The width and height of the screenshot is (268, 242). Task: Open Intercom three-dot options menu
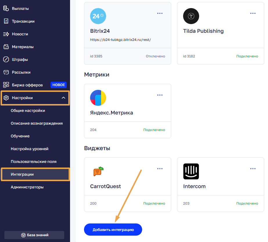(x=253, y=169)
